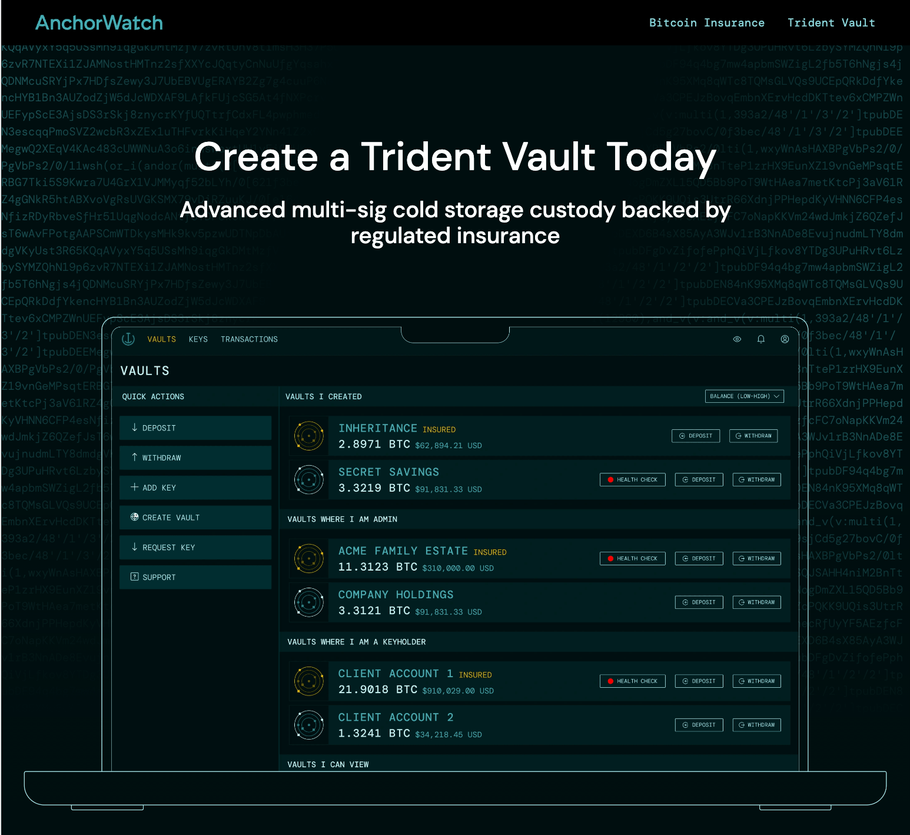
Task: Withdraw from Company Holdings vault
Action: click(x=757, y=602)
